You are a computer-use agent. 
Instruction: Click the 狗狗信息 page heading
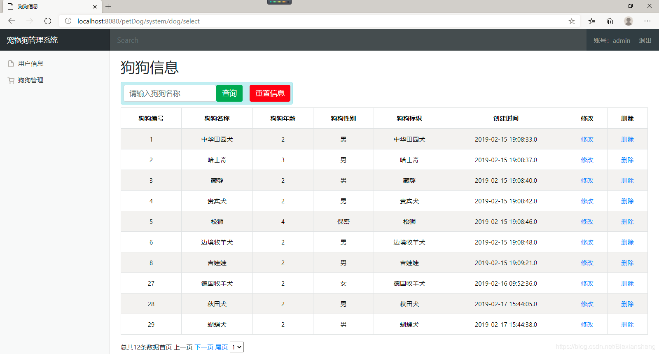tap(150, 68)
